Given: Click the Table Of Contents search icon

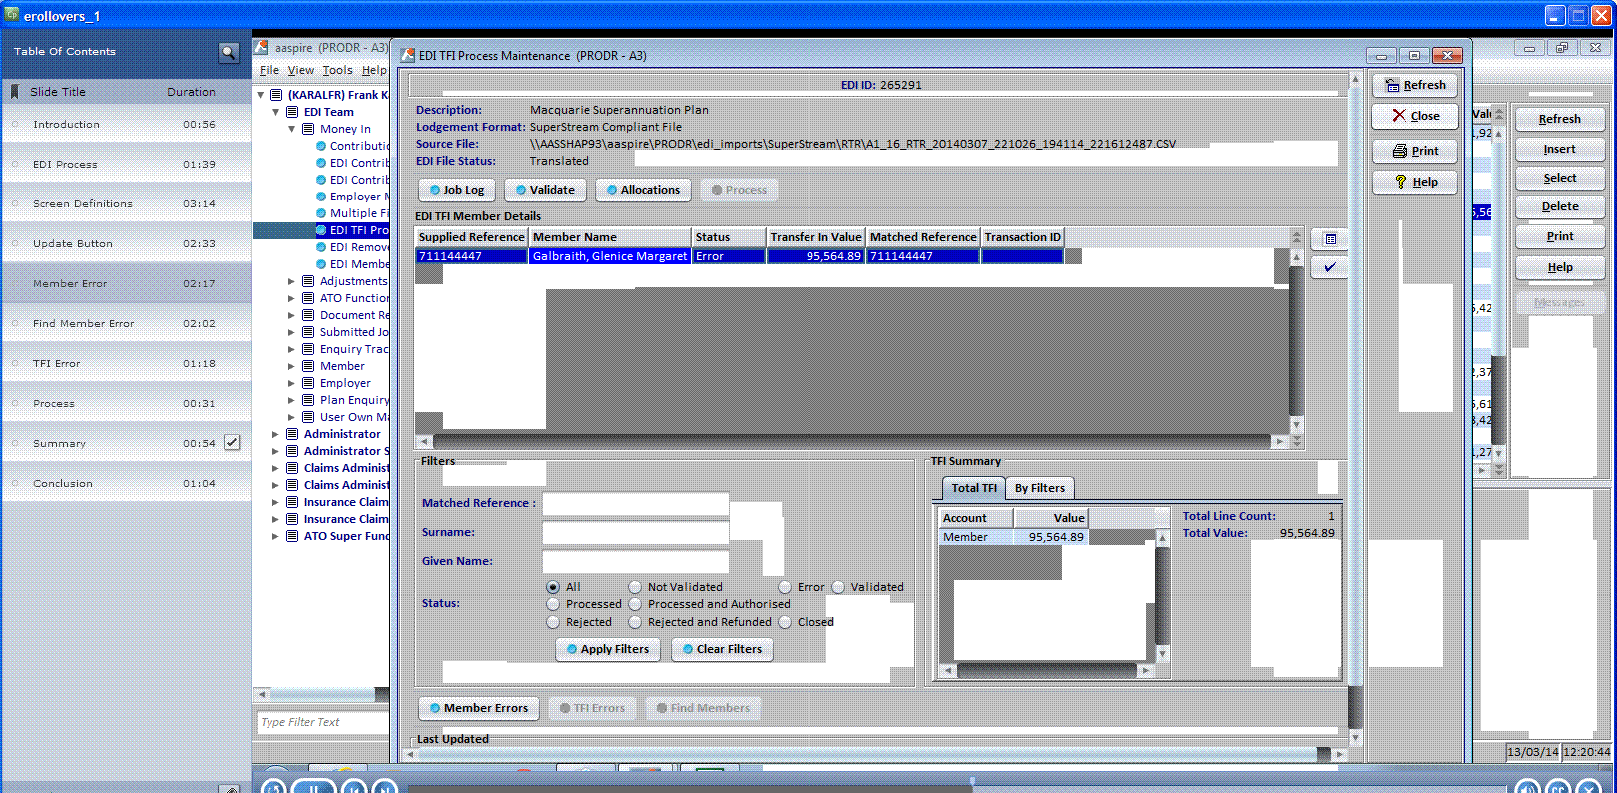Looking at the screenshot, I should pyautogui.click(x=229, y=52).
